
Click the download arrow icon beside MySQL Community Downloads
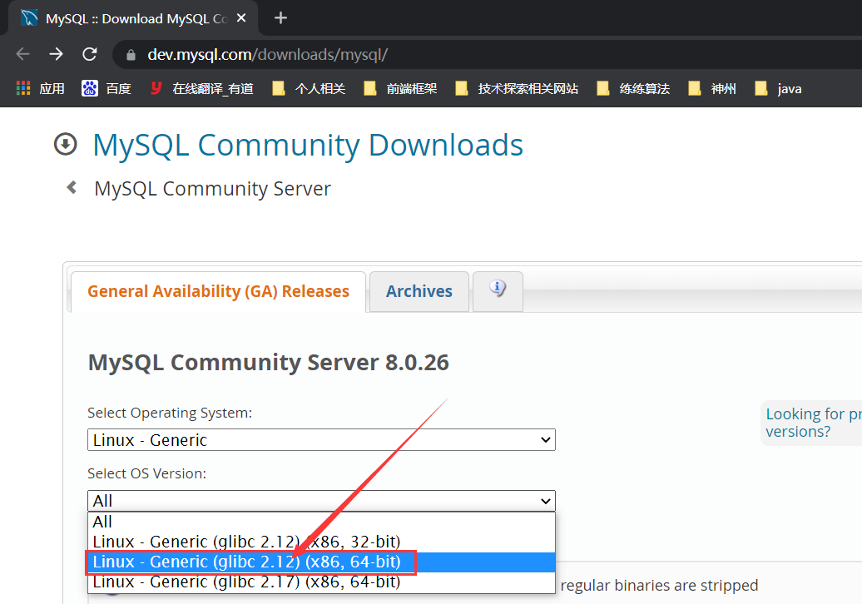[x=65, y=144]
